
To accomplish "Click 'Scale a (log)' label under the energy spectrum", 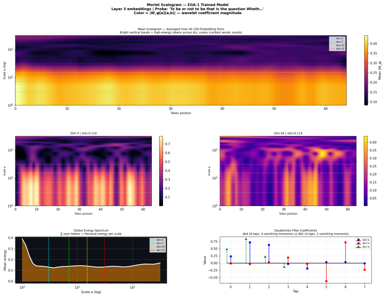I will [91, 292].
